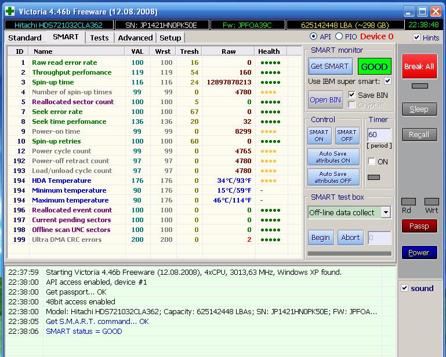
Task: Select the Spin-up time attribute
Action: [154, 82]
